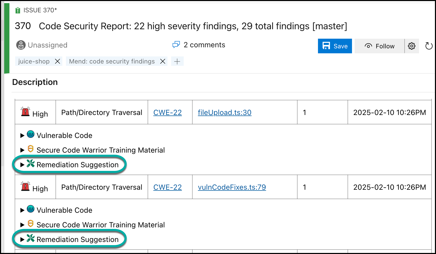The height and width of the screenshot is (254, 436).
Task: Open the vulnCodeFixes.ts:79 link
Action: (232, 187)
